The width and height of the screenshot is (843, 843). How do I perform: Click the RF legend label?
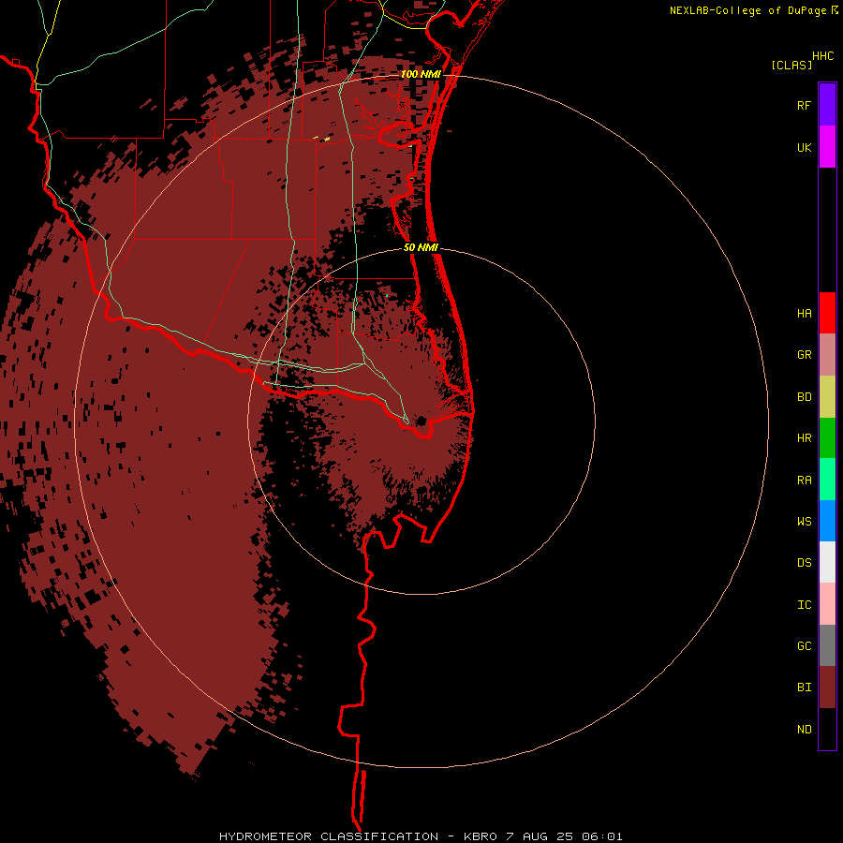point(804,105)
